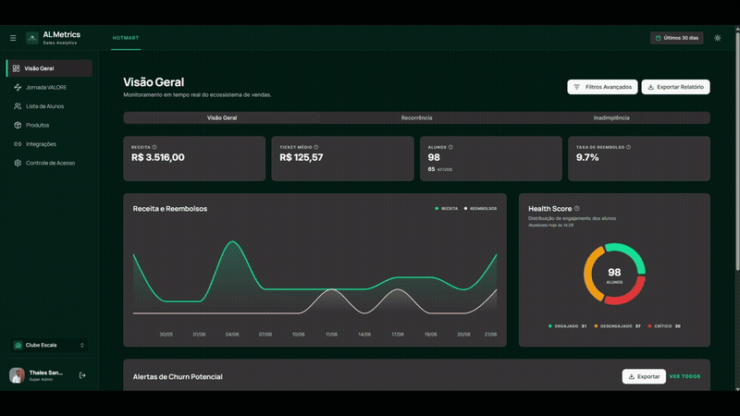Image resolution: width=740 pixels, height=416 pixels.
Task: Click info icon next to Health Score
Action: [x=576, y=209]
